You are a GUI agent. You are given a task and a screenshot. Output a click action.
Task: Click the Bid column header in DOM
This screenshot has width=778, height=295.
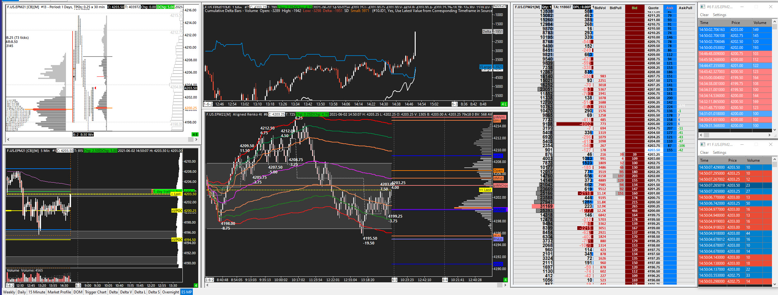point(634,8)
